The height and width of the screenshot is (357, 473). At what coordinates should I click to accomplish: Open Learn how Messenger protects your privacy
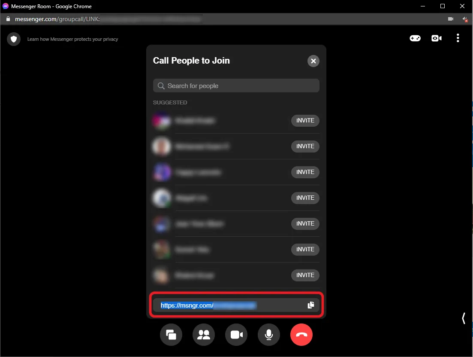click(x=73, y=39)
